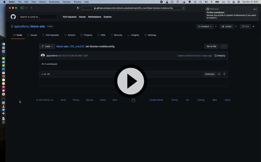Switch to the Projects tab
Viewport: 261px width, 162px height.
(x=86, y=35)
